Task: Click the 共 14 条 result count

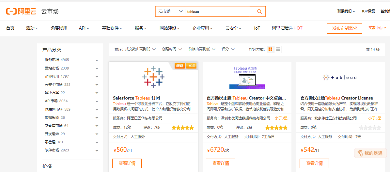Action: click(x=373, y=49)
